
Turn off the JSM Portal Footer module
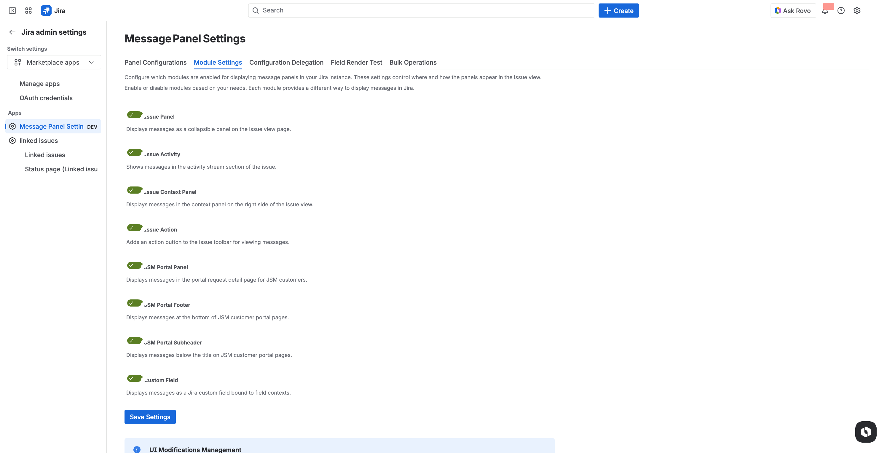tap(134, 303)
